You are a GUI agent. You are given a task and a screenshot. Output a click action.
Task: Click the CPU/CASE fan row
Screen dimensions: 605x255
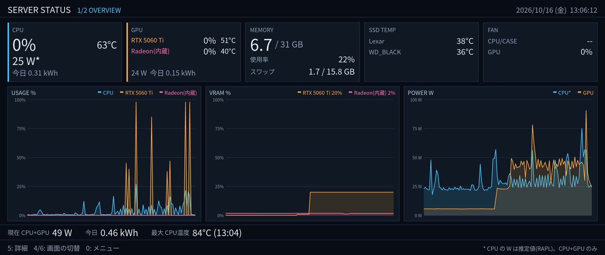(x=540, y=41)
